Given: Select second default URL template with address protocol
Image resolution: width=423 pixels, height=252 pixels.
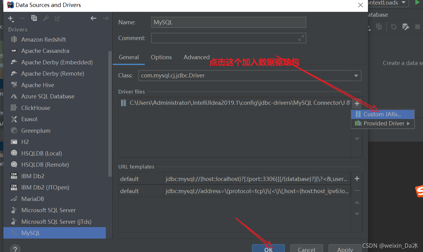Looking at the screenshot, I should (234, 191).
